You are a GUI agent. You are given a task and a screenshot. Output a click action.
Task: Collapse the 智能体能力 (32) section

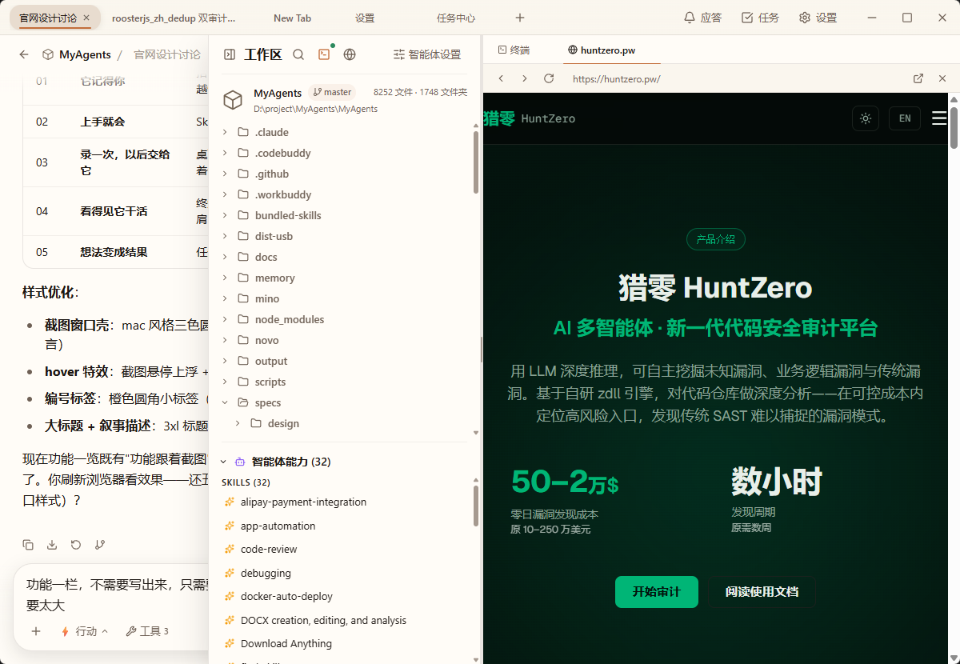click(223, 462)
